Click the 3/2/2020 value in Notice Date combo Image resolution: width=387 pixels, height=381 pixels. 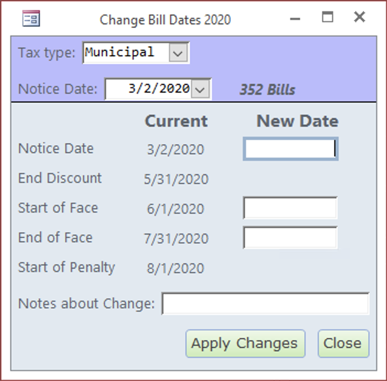pos(159,88)
